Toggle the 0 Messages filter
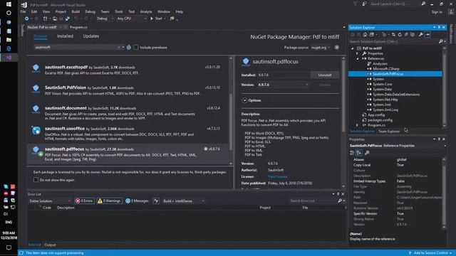Viewport: 456px width, 256px height. 138,201
